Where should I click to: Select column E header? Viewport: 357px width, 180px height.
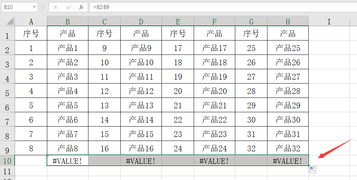pos(178,22)
